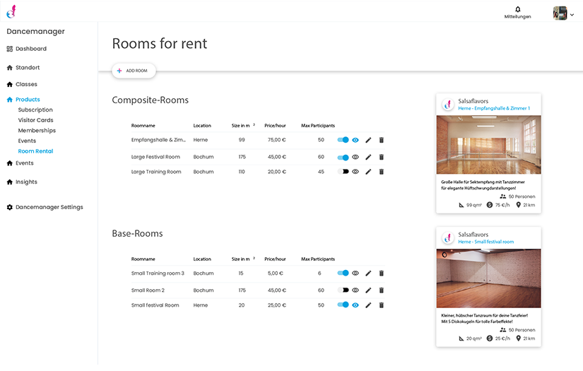Image resolution: width=583 pixels, height=371 pixels.
Task: Open the Mitteilungen notification bell
Action: 517,9
